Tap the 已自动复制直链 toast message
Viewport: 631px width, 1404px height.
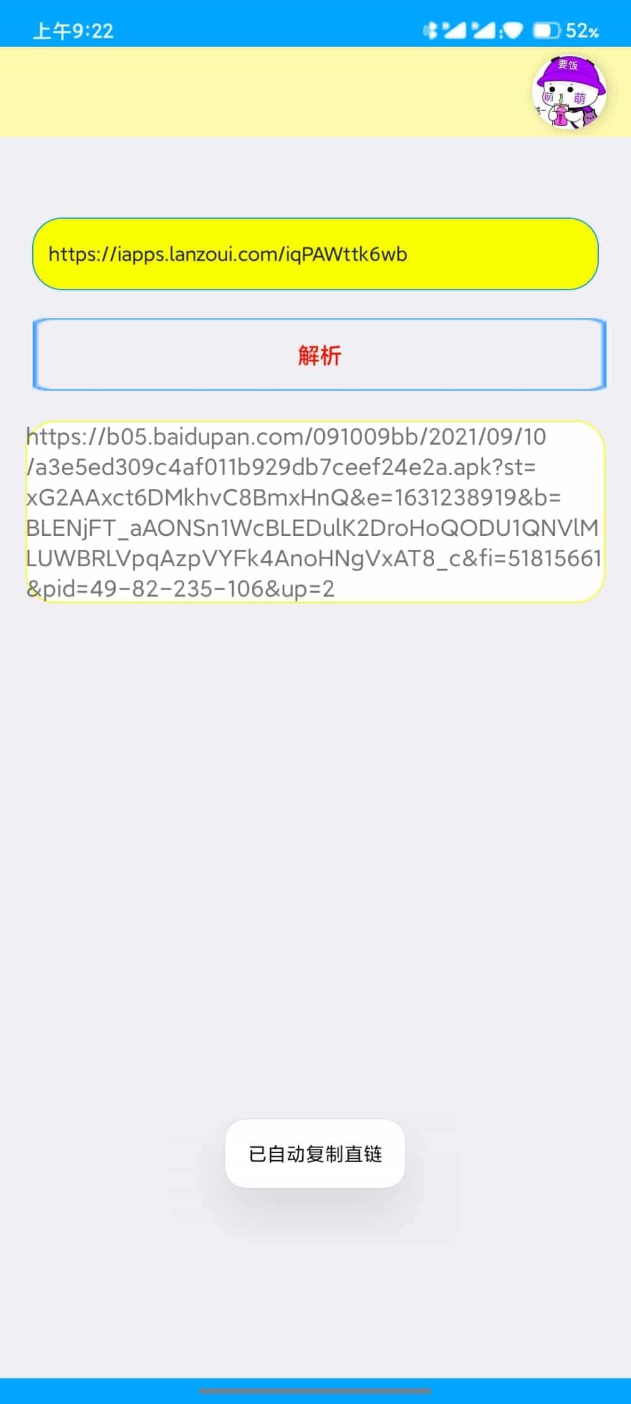coord(315,1154)
